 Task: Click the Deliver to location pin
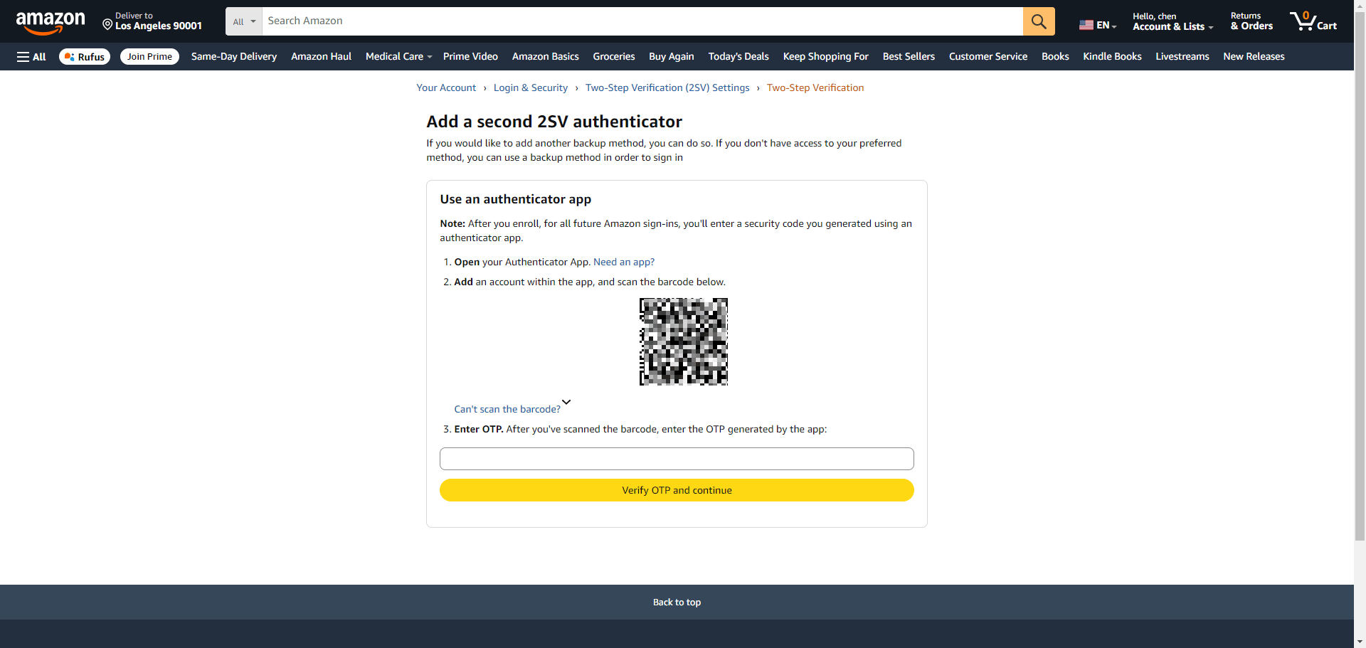[x=107, y=25]
